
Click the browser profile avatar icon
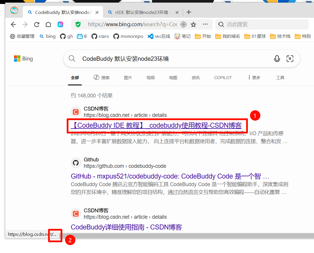[14, 10]
